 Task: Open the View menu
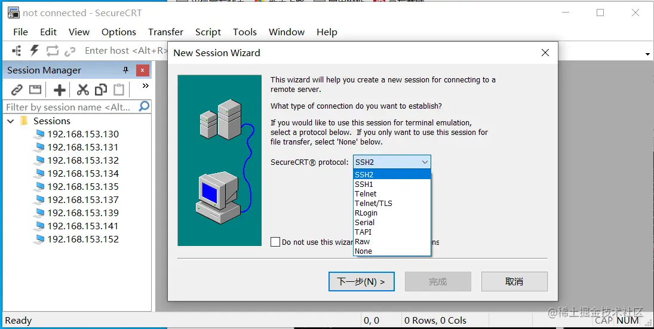[79, 32]
